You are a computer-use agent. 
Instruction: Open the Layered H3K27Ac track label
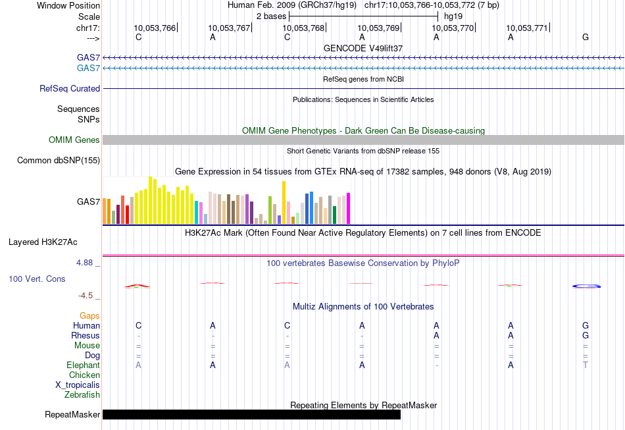(x=43, y=242)
